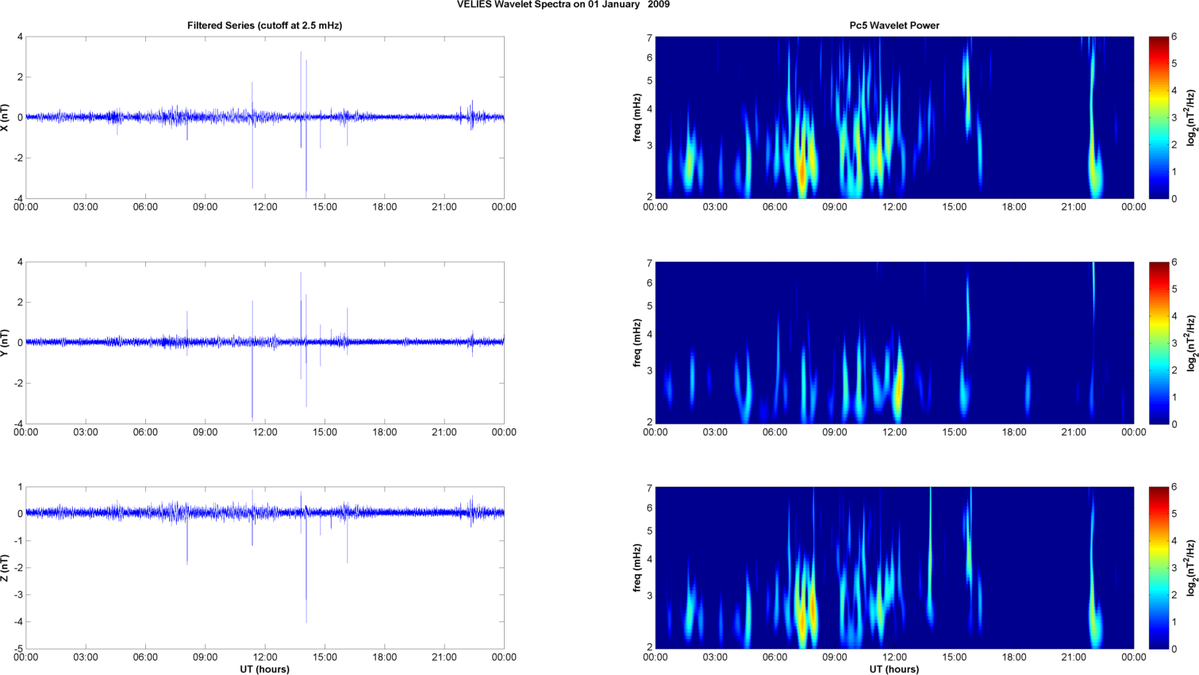1199x675 pixels.
Task: Select the "Filtered Series (cutoff at 2.5 mHz)" heading
Action: pos(264,25)
